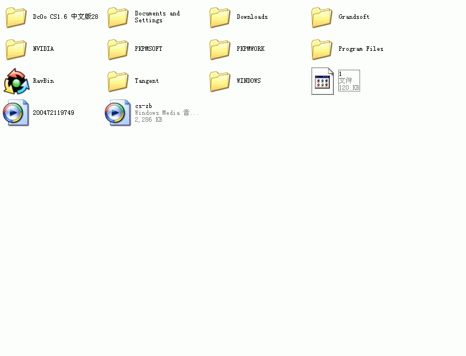This screenshot has width=466, height=356.
Task: Click the "cs-zb" file name
Action: point(144,106)
